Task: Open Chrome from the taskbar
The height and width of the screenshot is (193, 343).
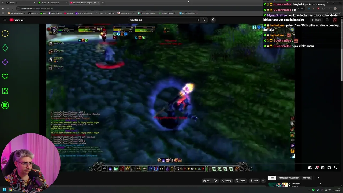Action: point(10,190)
